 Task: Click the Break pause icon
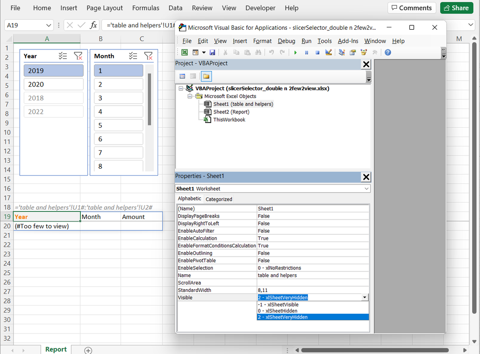[x=307, y=52]
